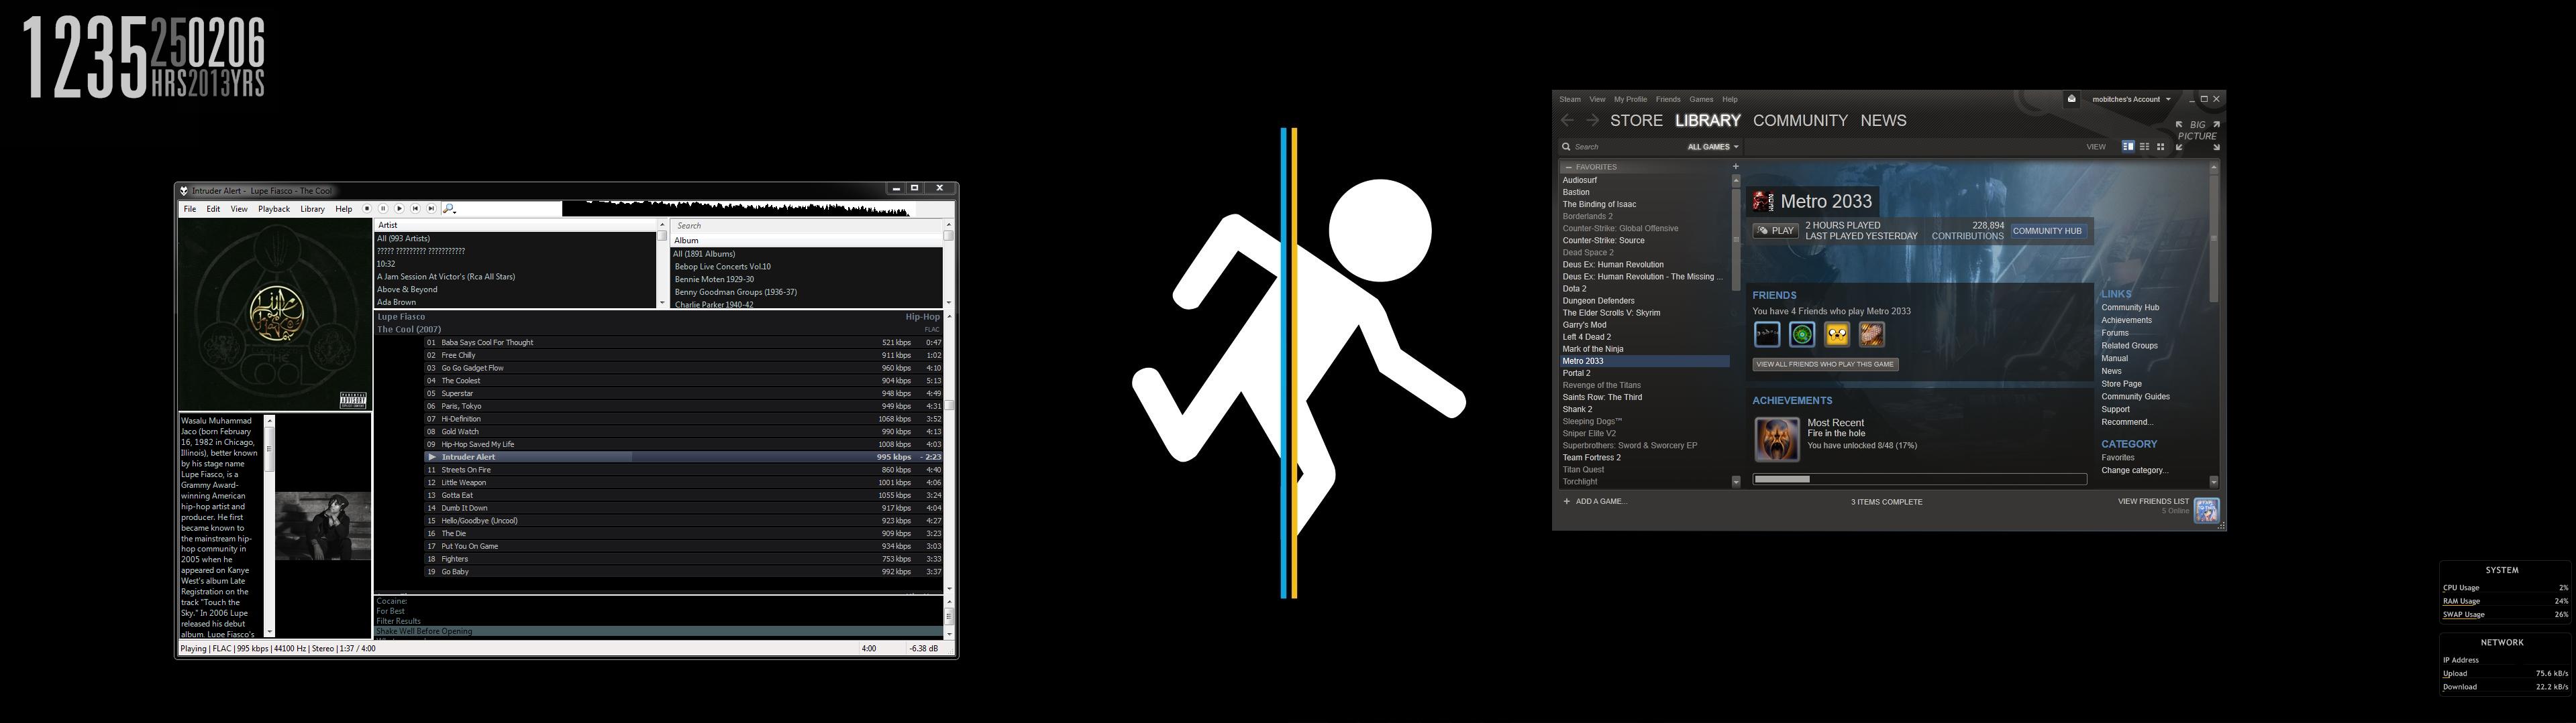Viewport: 2576px width, 723px height.
Task: Open the magnifier search dropdown in foobar2000 toolbar
Action: coord(449,208)
